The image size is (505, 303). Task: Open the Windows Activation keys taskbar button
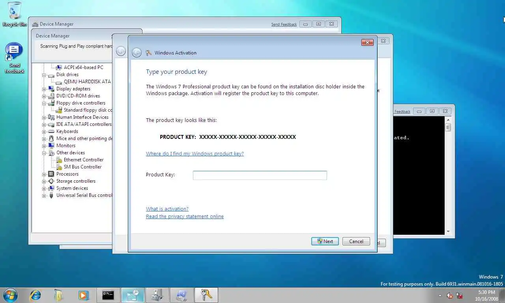tap(206, 295)
